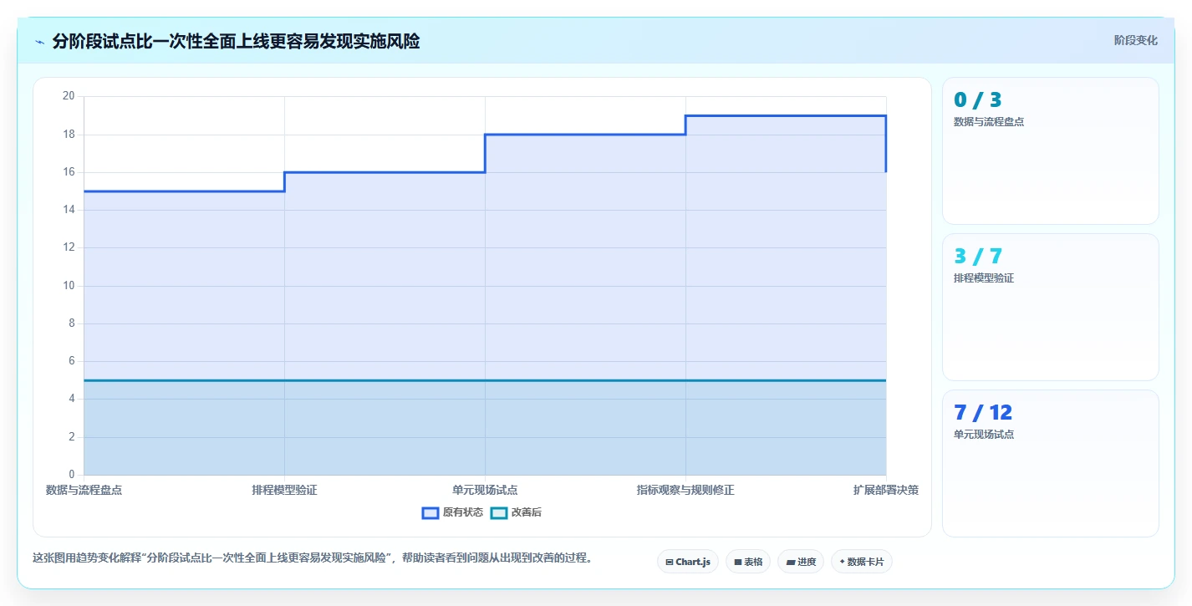Select the 表格 chip

pos(748,562)
